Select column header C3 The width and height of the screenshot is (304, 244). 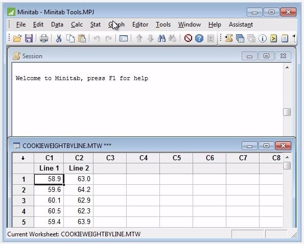[x=110, y=158]
